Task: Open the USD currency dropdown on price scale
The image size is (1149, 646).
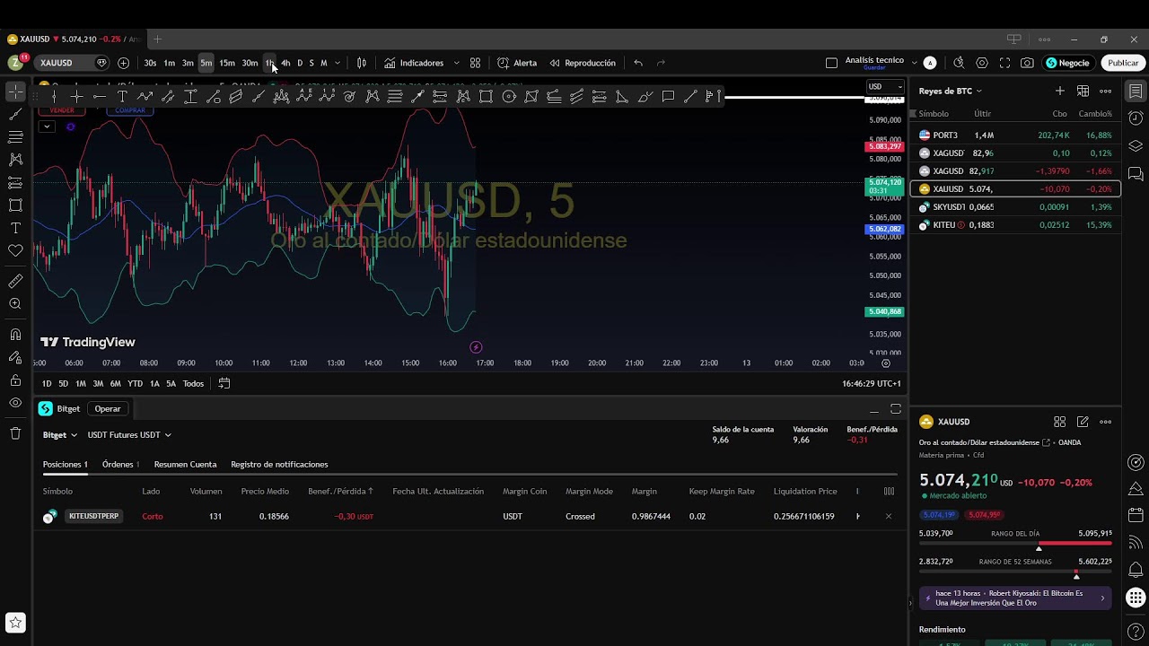Action: point(885,87)
